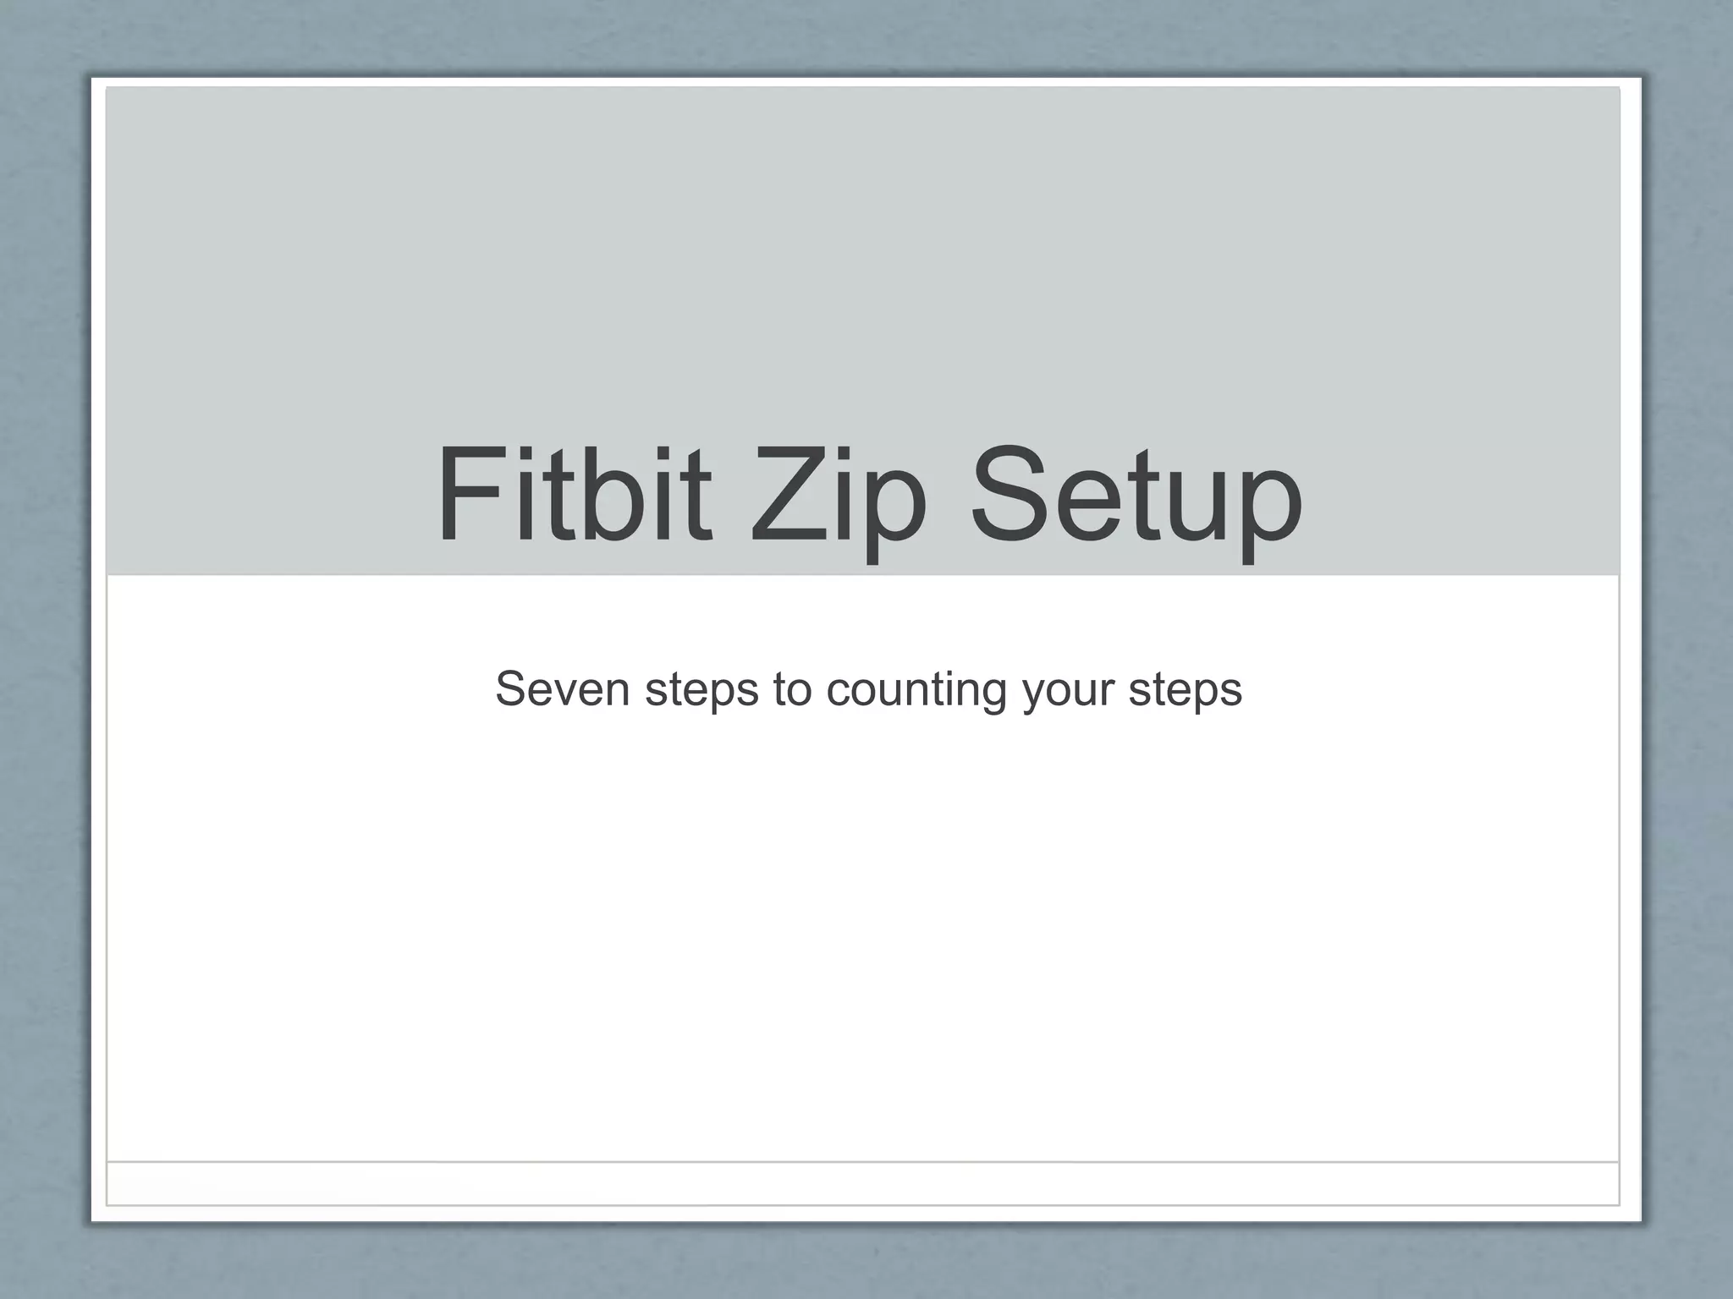
Task: Click the first "steps" in the subtitle
Action: [x=701, y=689]
